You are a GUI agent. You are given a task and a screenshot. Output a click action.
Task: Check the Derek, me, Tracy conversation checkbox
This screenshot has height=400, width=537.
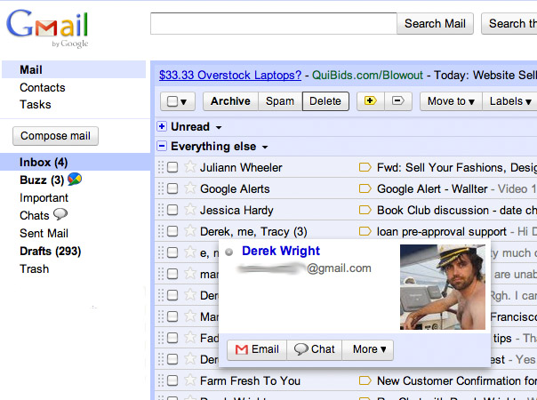pyautogui.click(x=172, y=231)
